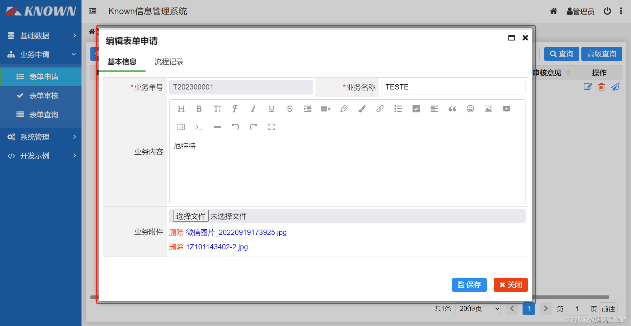The image size is (631, 326).
Task: Click the 保存 button
Action: point(469,285)
